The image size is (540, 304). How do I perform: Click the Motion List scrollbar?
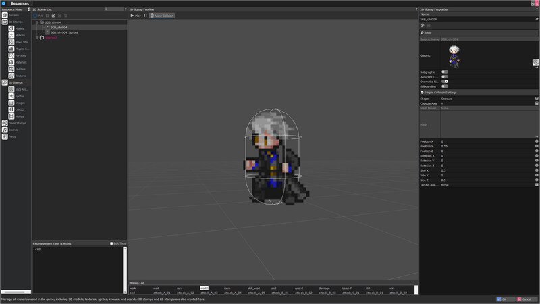coord(416,290)
